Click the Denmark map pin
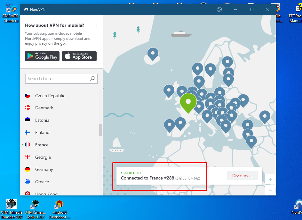Screen dimensions: 302x220 tap(199, 82)
